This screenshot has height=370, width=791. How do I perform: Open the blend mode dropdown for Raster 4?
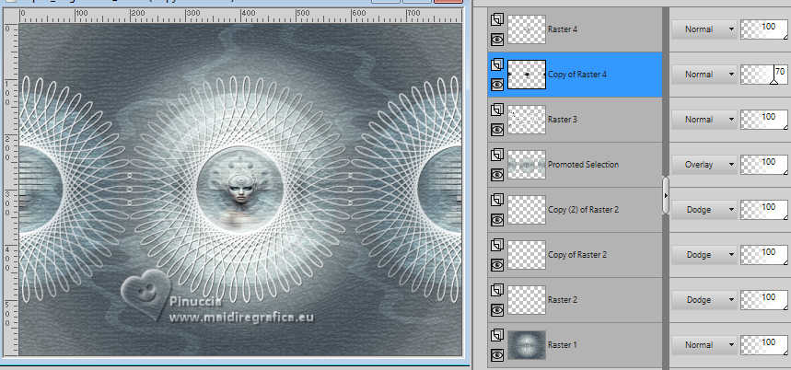coord(704,29)
